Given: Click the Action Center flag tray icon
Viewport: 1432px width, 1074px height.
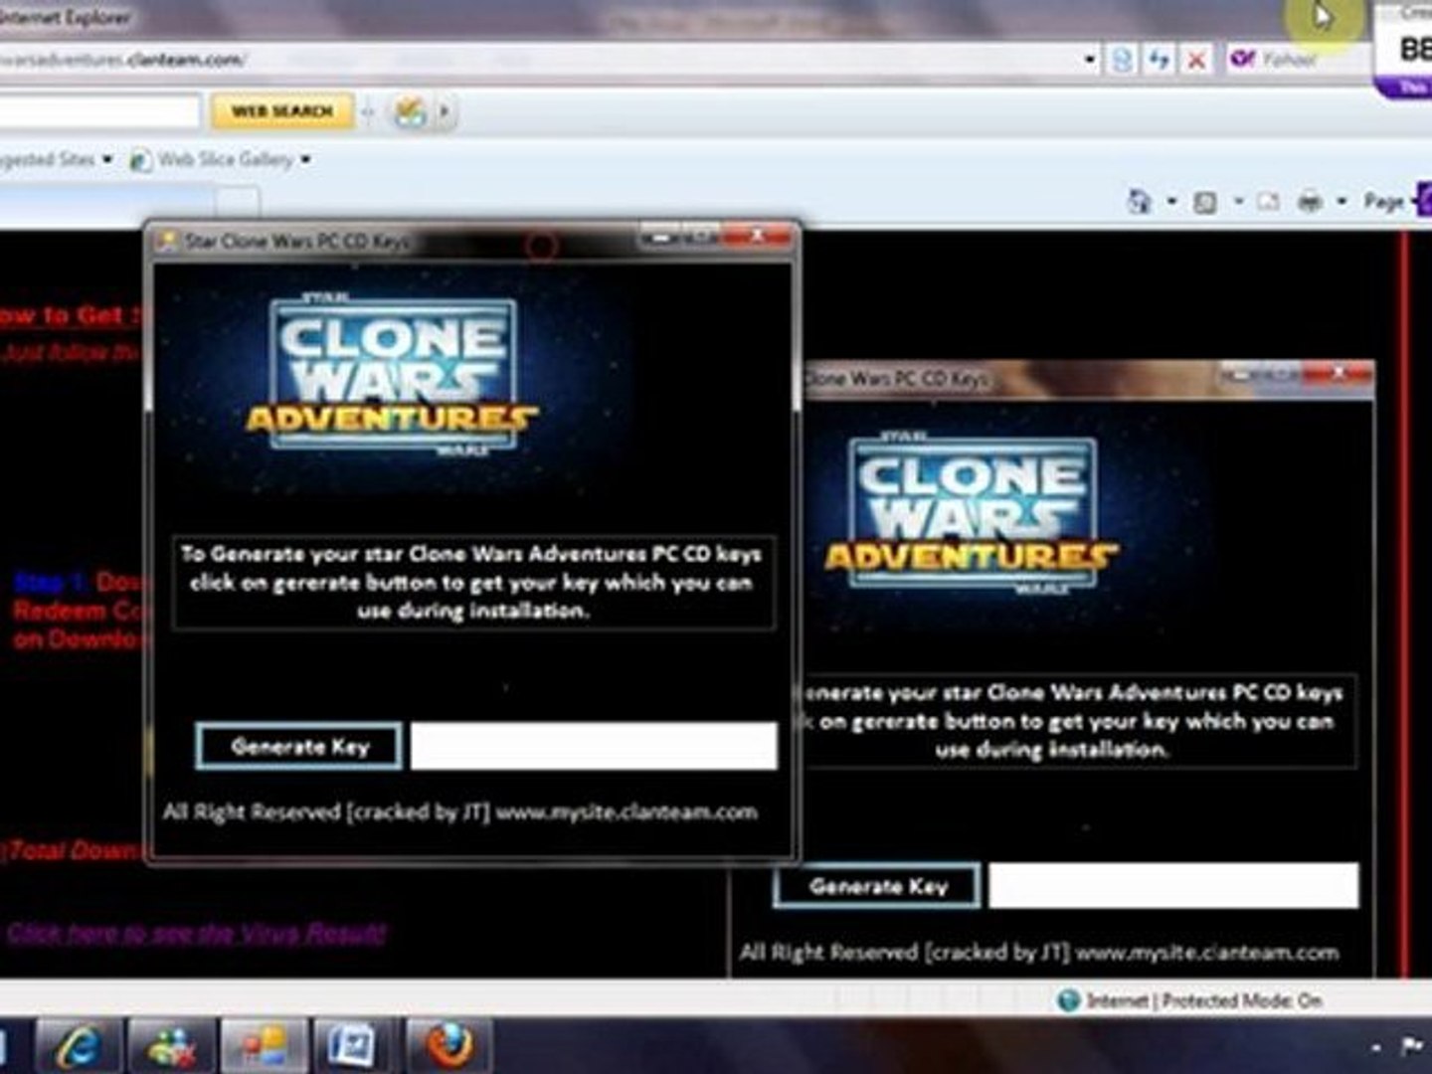Looking at the screenshot, I should pos(1411,1045).
